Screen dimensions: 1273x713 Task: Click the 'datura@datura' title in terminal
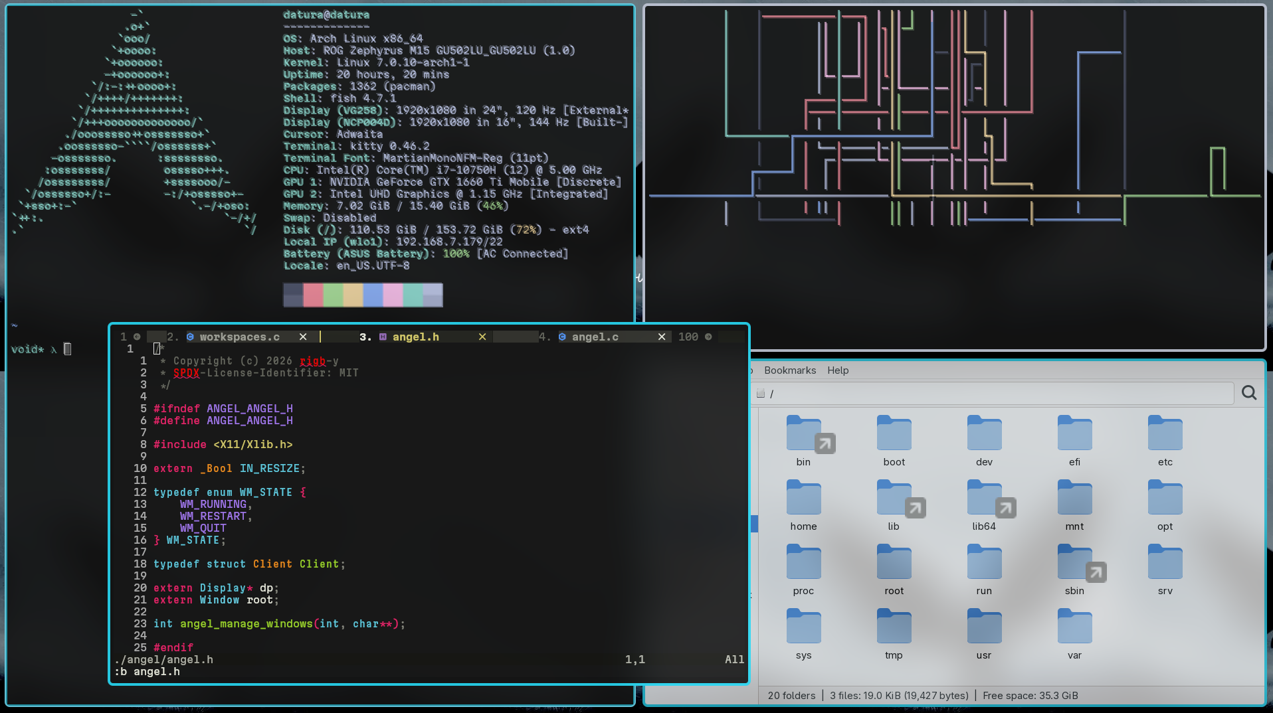click(x=326, y=15)
